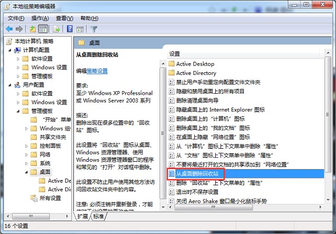The height and width of the screenshot is (234, 336).
Task: Click the 设置 column header
Action: point(175,53)
